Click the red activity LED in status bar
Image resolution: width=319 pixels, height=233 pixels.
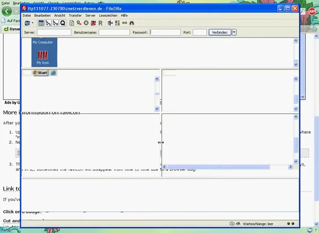pos(293,223)
